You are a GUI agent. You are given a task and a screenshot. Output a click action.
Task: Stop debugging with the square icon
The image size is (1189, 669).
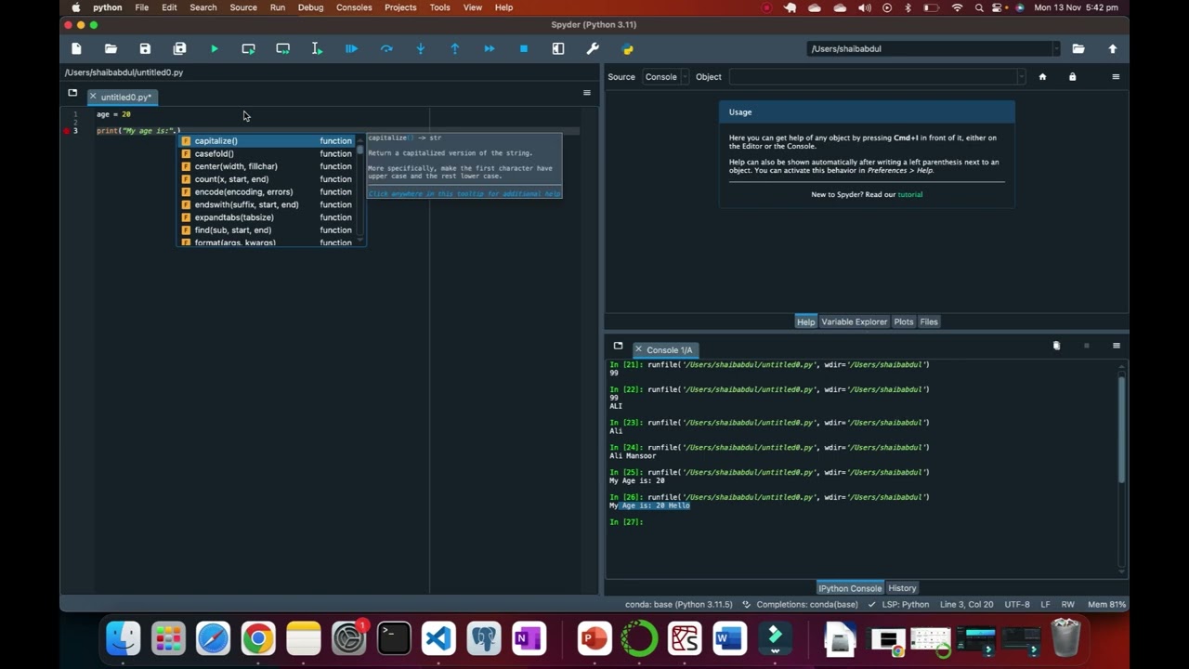(523, 48)
